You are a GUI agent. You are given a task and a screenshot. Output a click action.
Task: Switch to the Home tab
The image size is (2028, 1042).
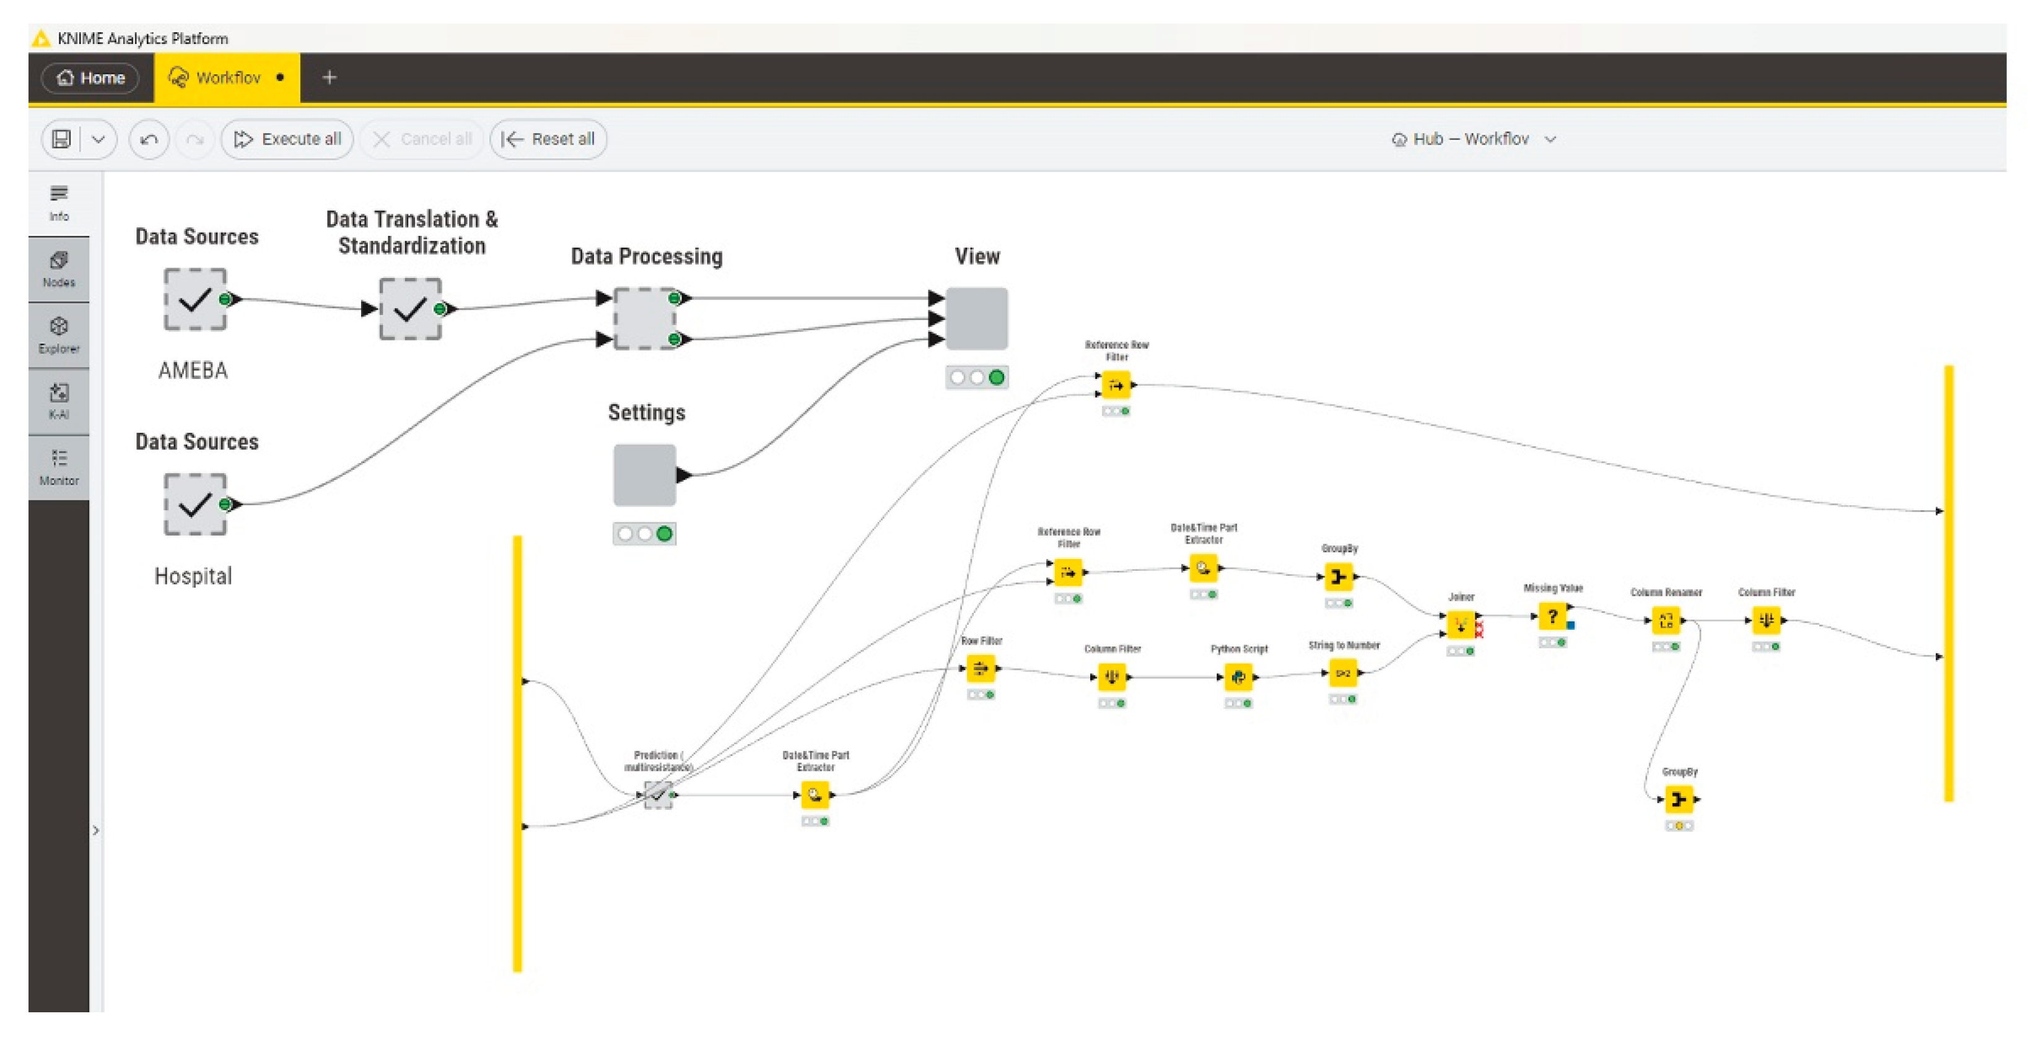tap(90, 78)
